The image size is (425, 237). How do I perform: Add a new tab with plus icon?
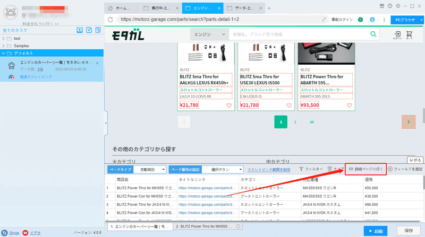(269, 8)
